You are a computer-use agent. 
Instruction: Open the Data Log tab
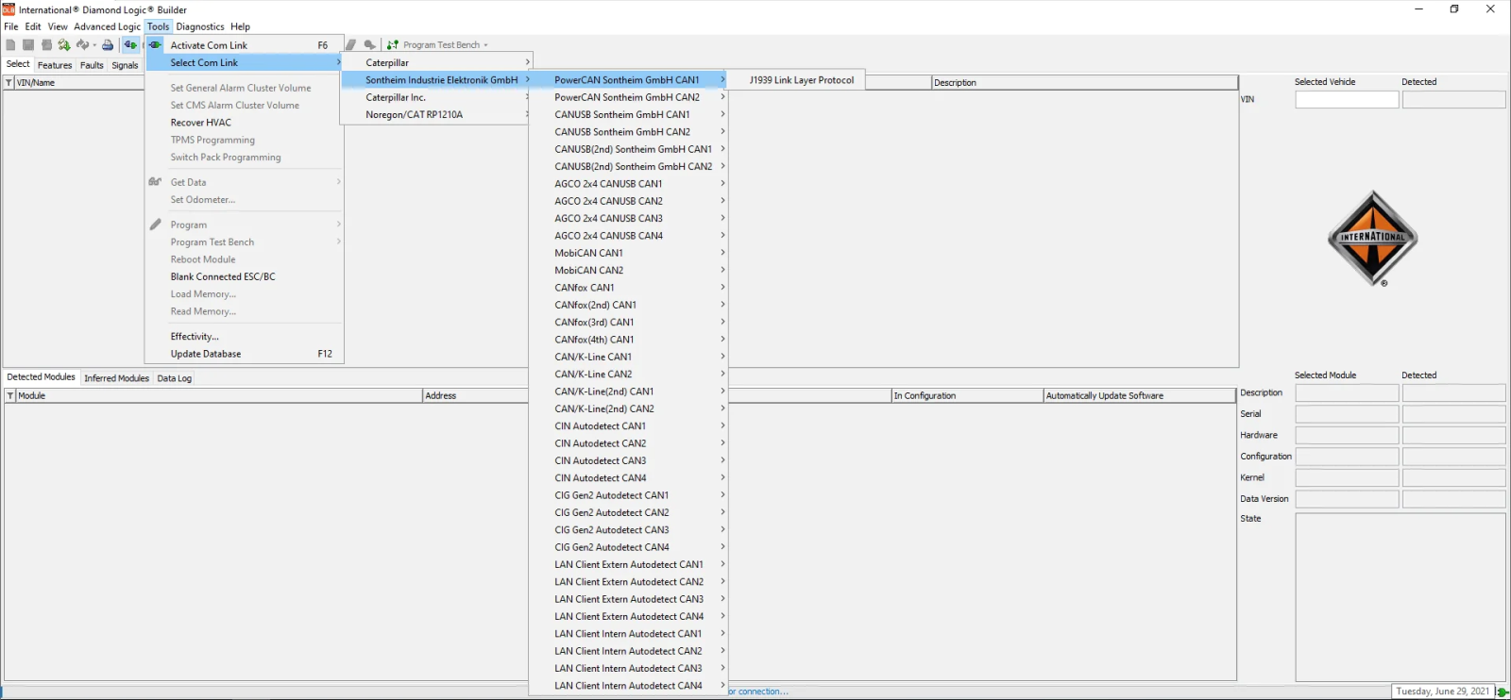point(174,378)
